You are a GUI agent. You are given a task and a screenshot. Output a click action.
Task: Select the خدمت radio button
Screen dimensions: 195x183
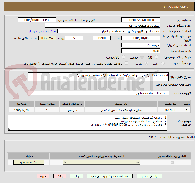tap(142, 57)
